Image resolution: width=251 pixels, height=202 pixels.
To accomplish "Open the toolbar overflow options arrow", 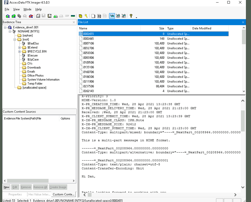I will pos(136,17).
